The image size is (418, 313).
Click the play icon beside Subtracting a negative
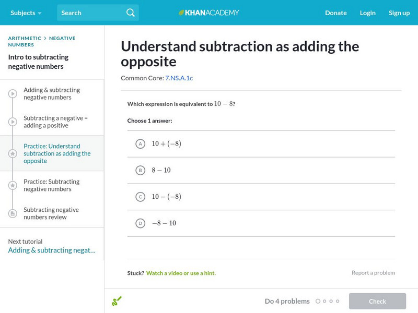tap(13, 122)
